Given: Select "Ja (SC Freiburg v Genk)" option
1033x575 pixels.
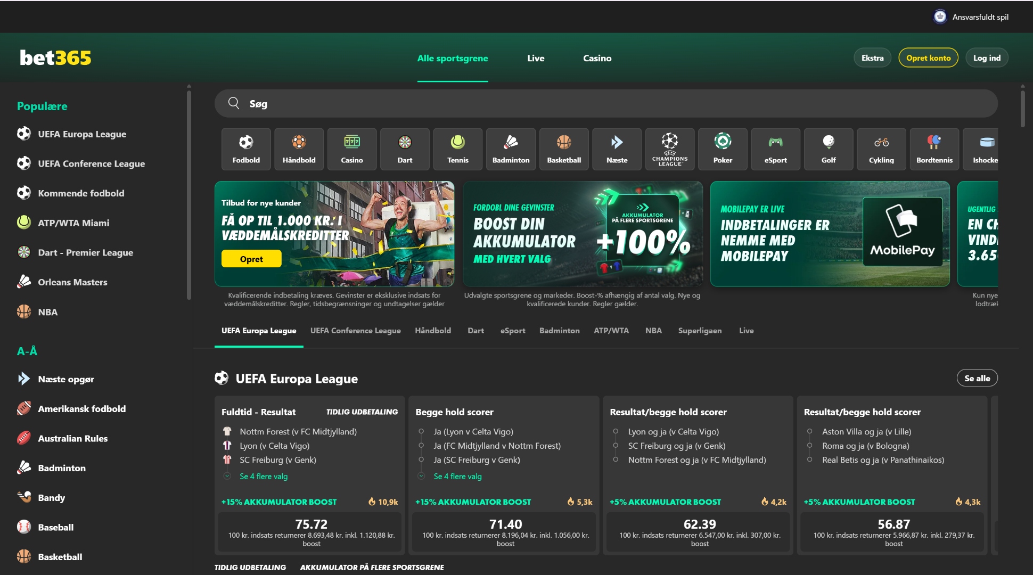Looking at the screenshot, I should pos(478,459).
